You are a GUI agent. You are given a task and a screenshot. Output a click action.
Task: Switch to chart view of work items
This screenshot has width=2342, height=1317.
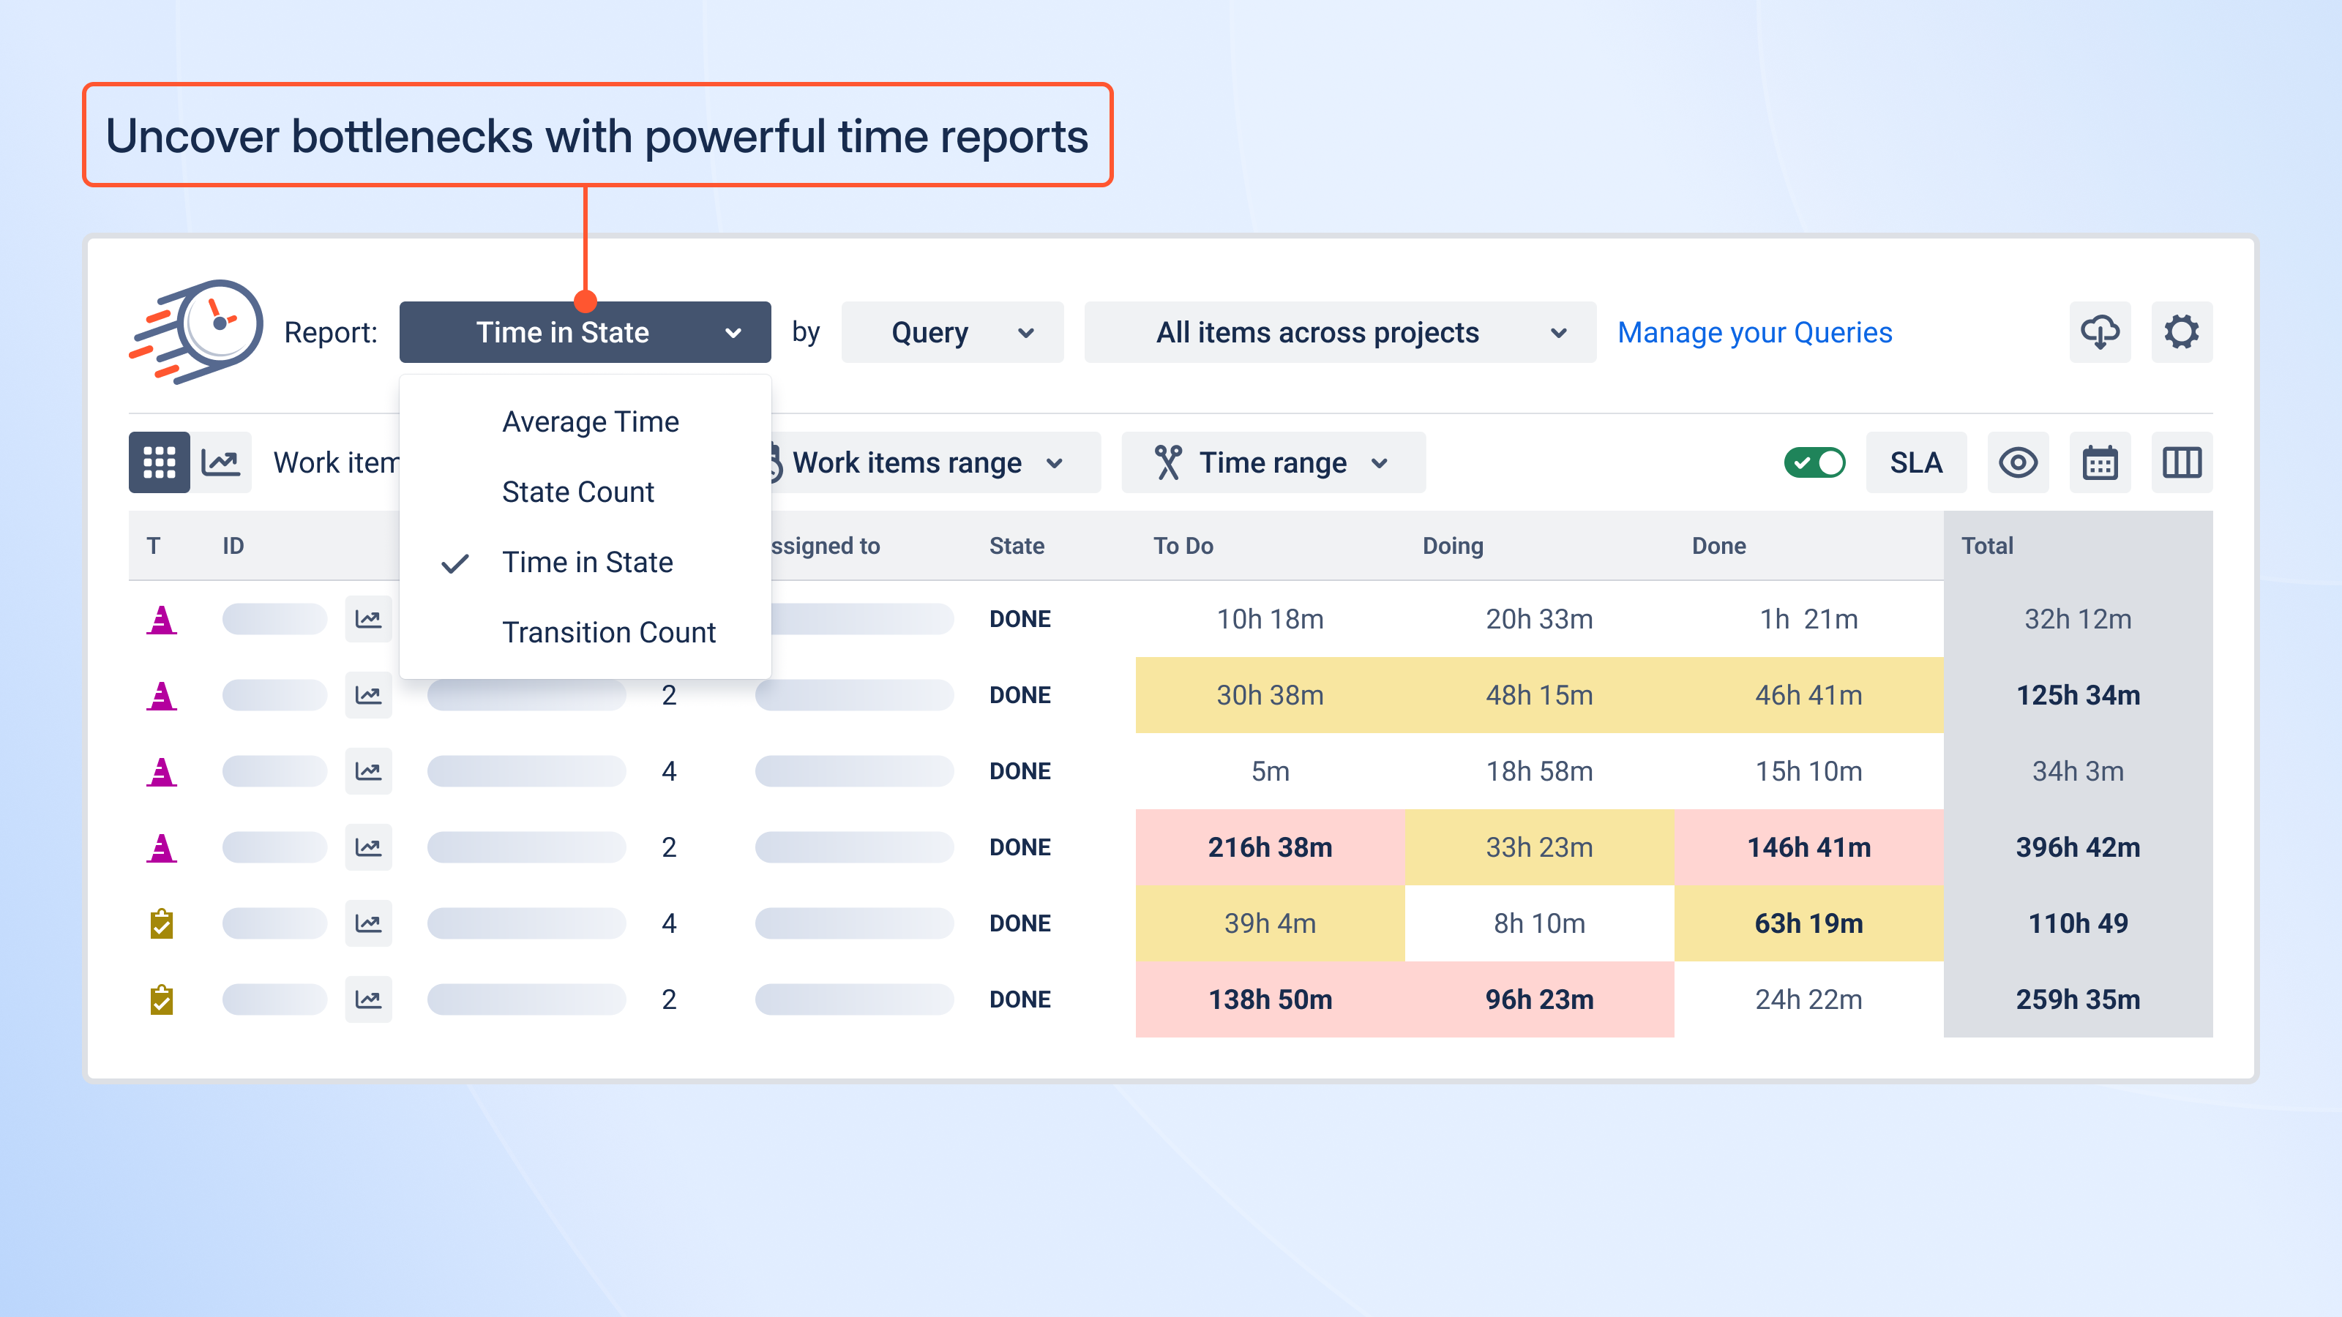[221, 462]
